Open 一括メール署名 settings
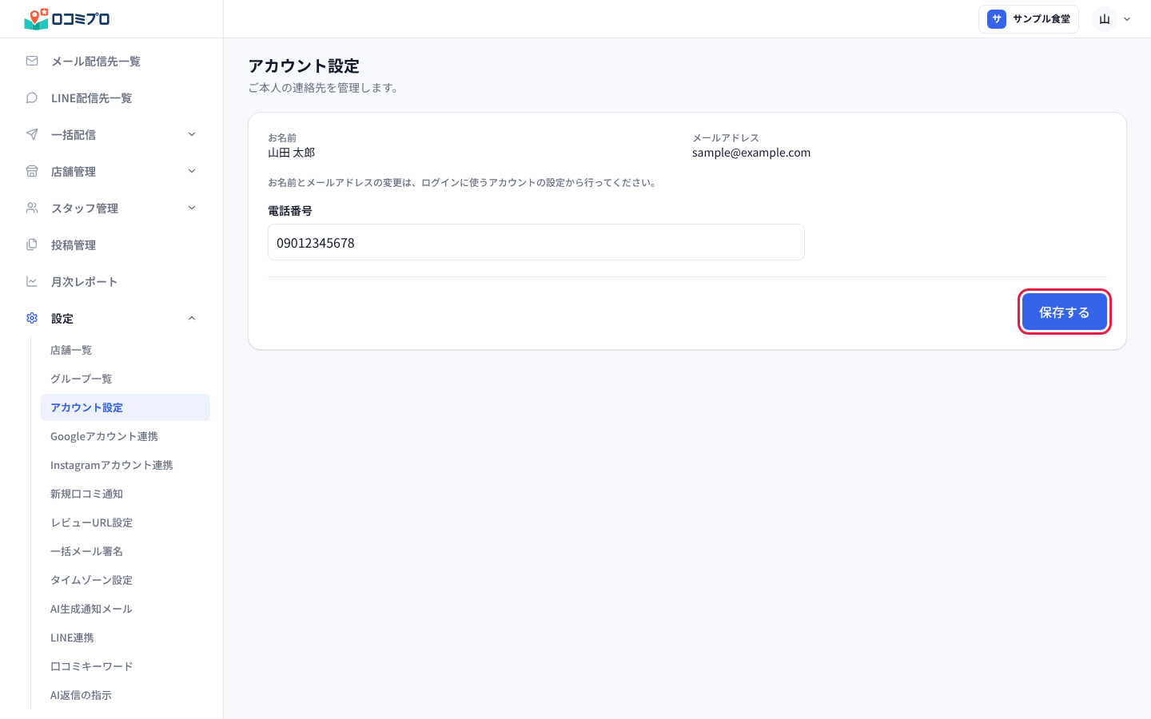Viewport: 1151px width, 719px height. click(125, 551)
